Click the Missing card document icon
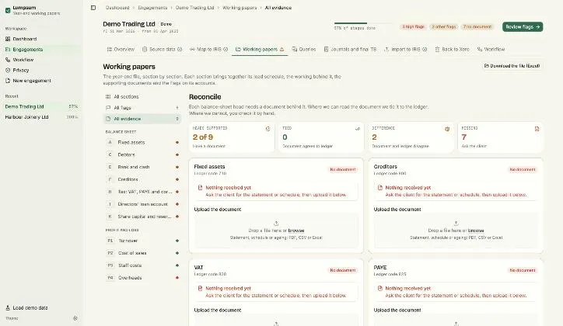 pyautogui.click(x=537, y=129)
